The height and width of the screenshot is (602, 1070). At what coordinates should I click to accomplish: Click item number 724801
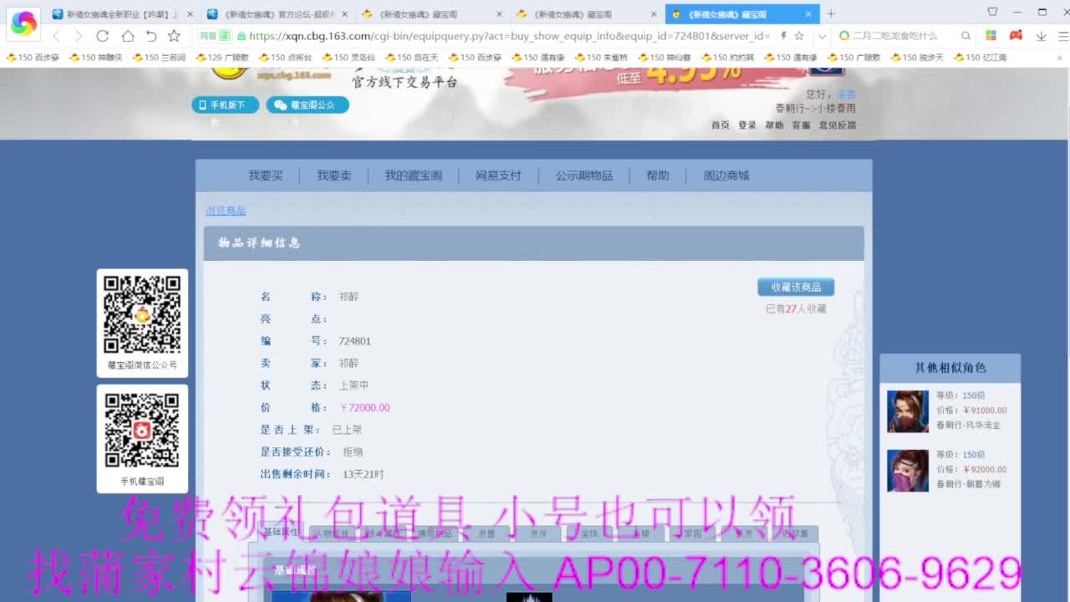(x=354, y=341)
